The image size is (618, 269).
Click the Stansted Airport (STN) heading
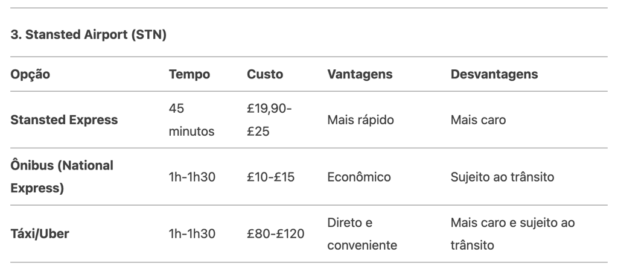pyautogui.click(x=88, y=34)
